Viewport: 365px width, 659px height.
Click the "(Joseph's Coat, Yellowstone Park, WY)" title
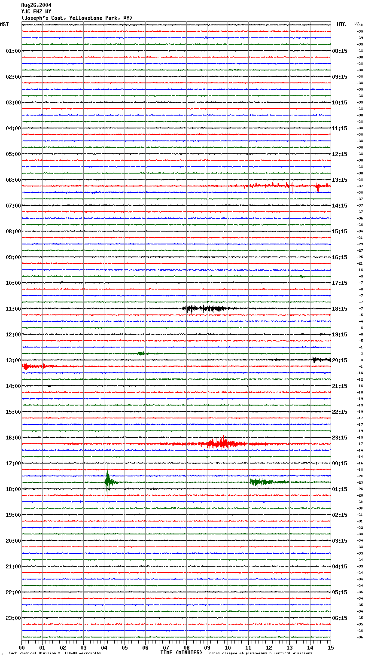coord(77,18)
